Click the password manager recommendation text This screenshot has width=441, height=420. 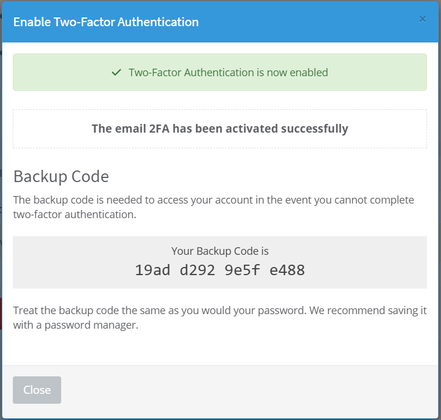point(220,318)
